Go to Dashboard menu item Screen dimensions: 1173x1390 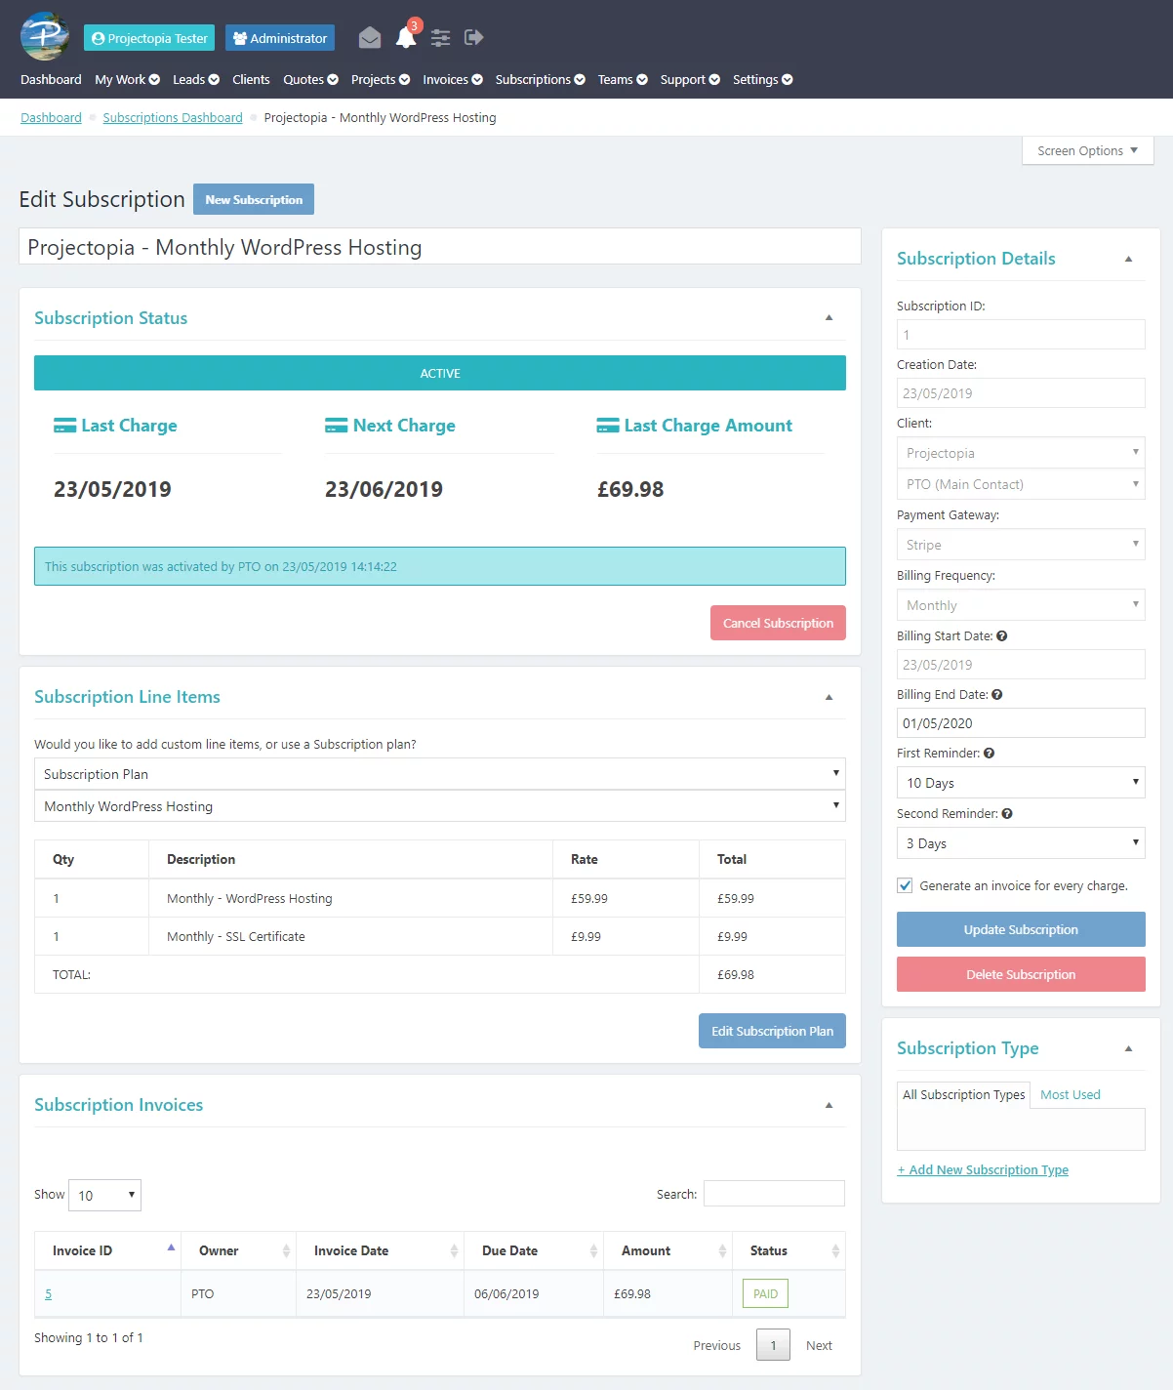coord(51,80)
